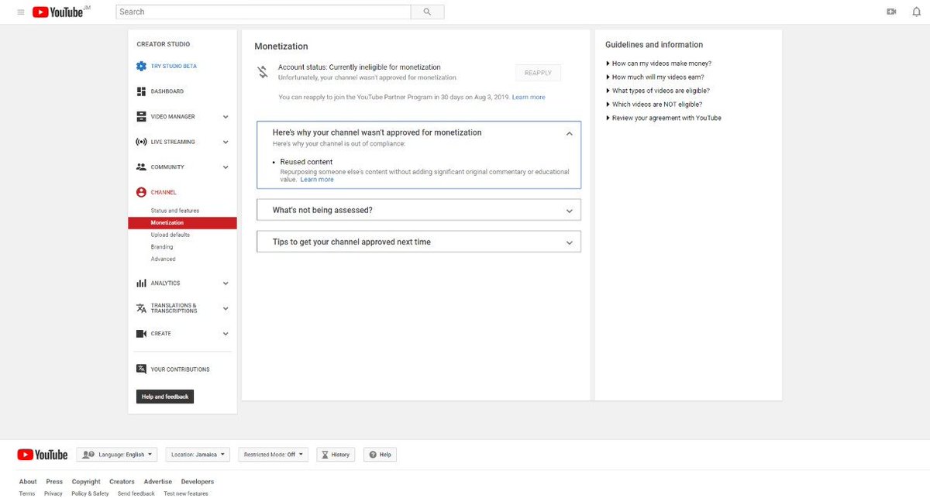Open Advanced channel settings item
Viewport: 930px width, 498px height.
[164, 259]
